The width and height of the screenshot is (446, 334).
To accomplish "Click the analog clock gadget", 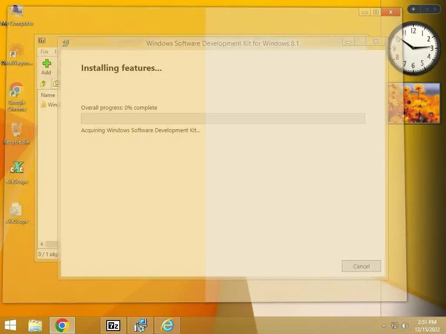I will [x=414, y=48].
